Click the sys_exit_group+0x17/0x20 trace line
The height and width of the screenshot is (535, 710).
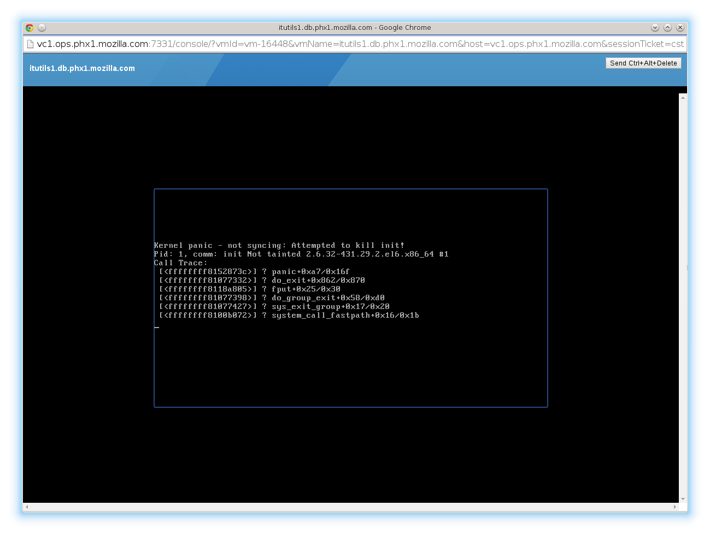tap(274, 307)
